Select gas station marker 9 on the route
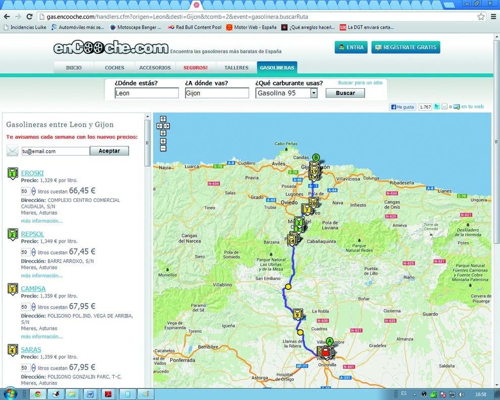The image size is (500, 400). (297, 314)
